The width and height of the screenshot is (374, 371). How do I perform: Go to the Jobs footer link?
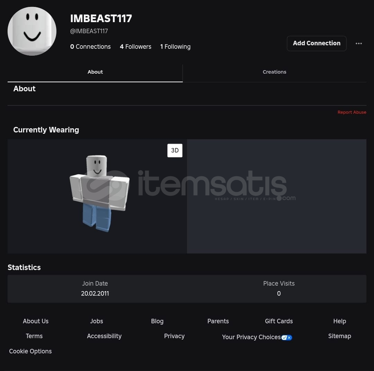click(97, 321)
